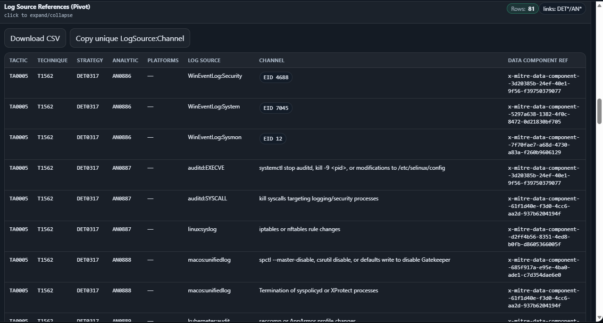Click the EID 12 channel pill

tap(273, 139)
